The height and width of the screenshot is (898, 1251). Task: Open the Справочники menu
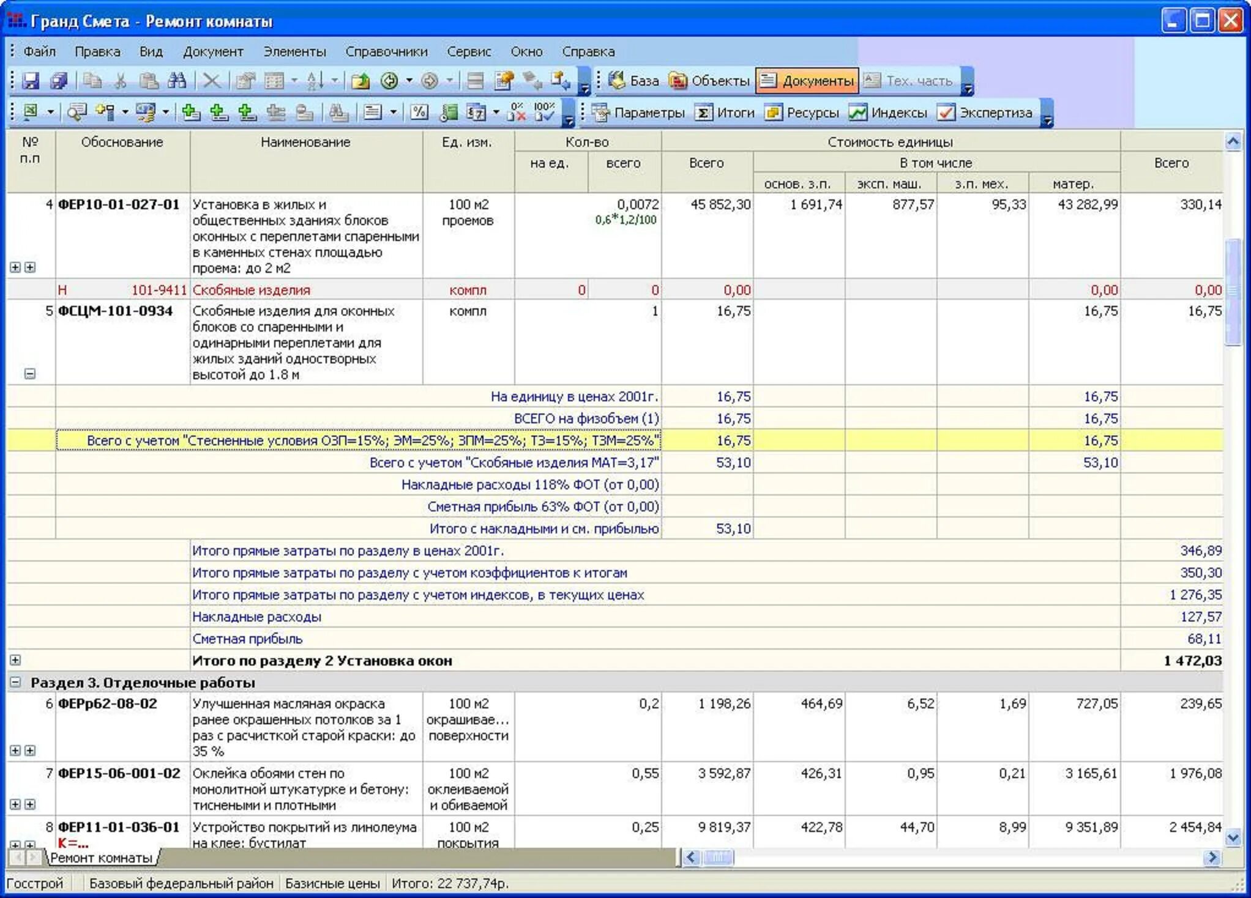pyautogui.click(x=386, y=51)
